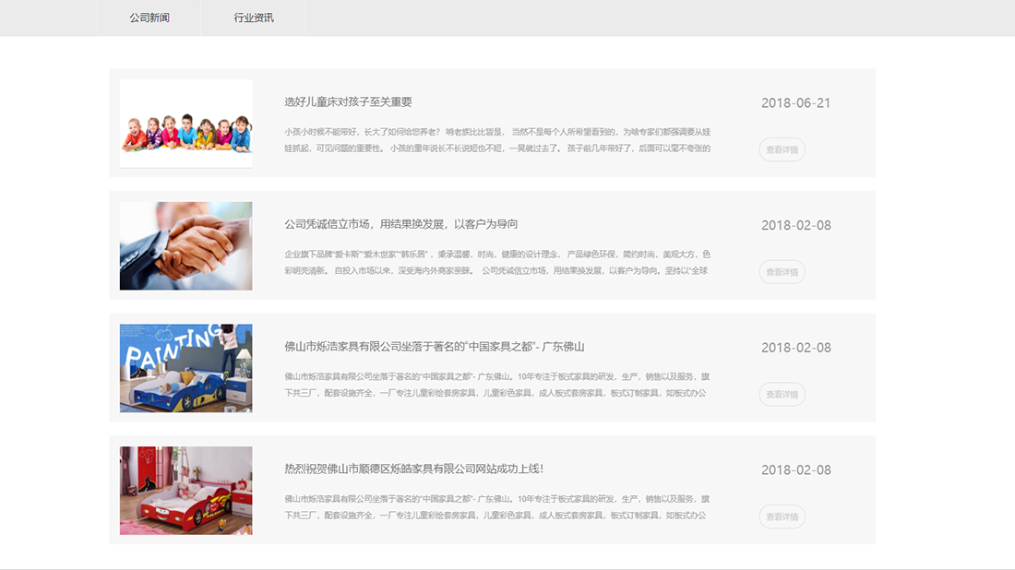Click the date 2018-06-21 on the first article
This screenshot has width=1015, height=570.
click(x=795, y=102)
